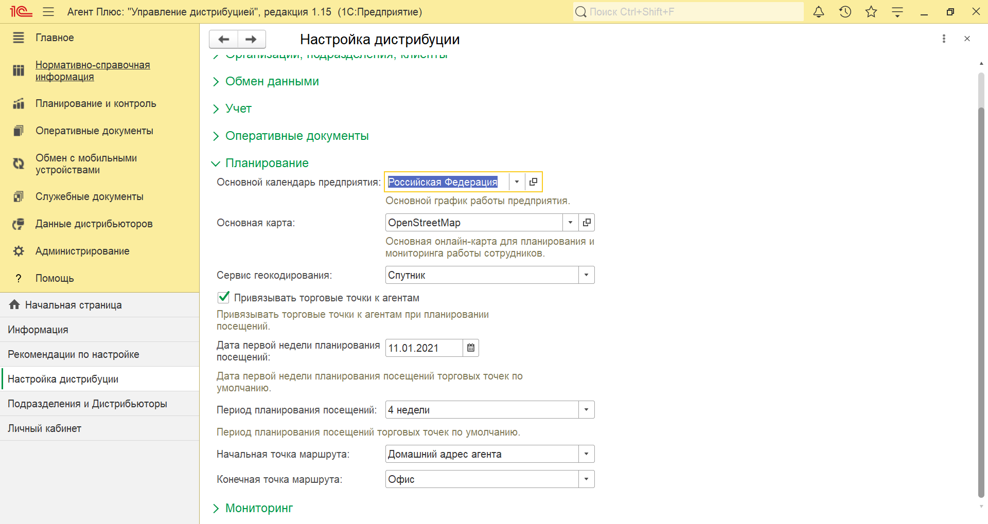Click Российская Федерация calendar field
This screenshot has height=524, width=988.
[x=447, y=182]
